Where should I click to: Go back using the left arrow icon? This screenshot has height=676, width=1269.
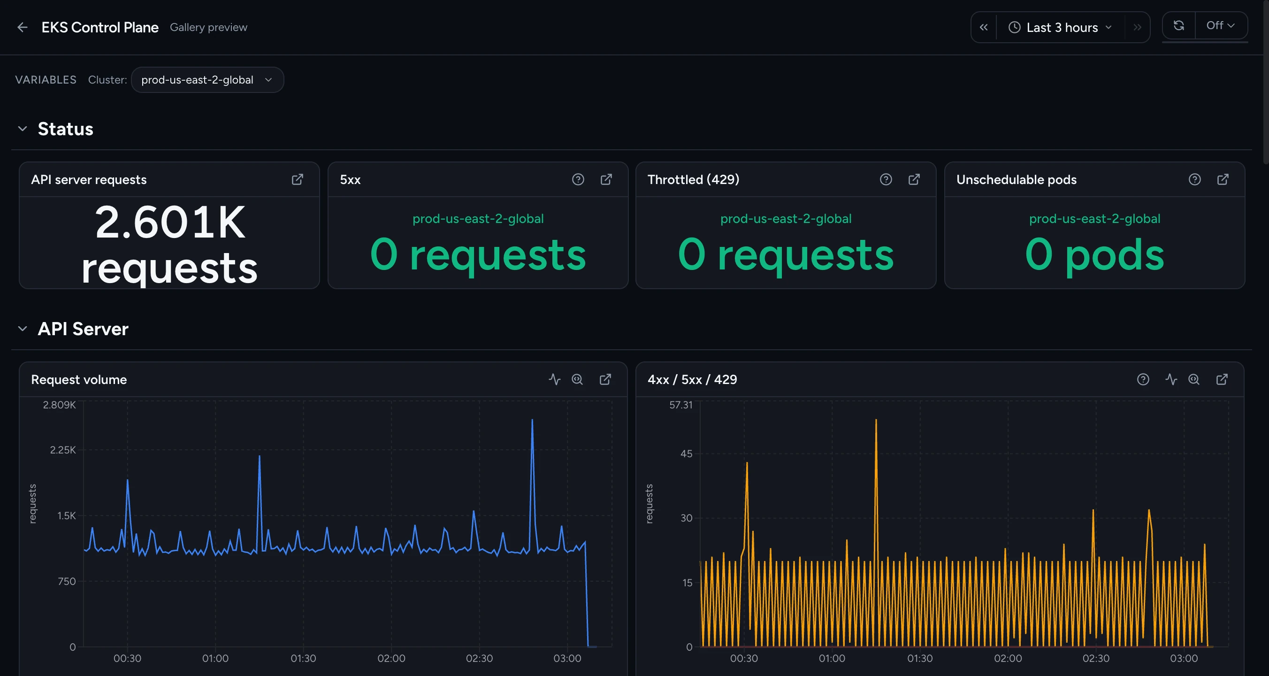coord(22,27)
